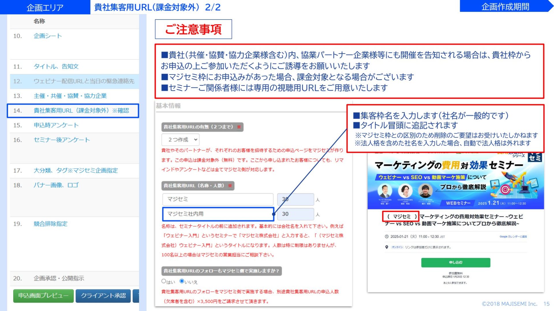Viewport: 554px width, 311px height.
Task: Click the location pin icon
Action: point(387,247)
